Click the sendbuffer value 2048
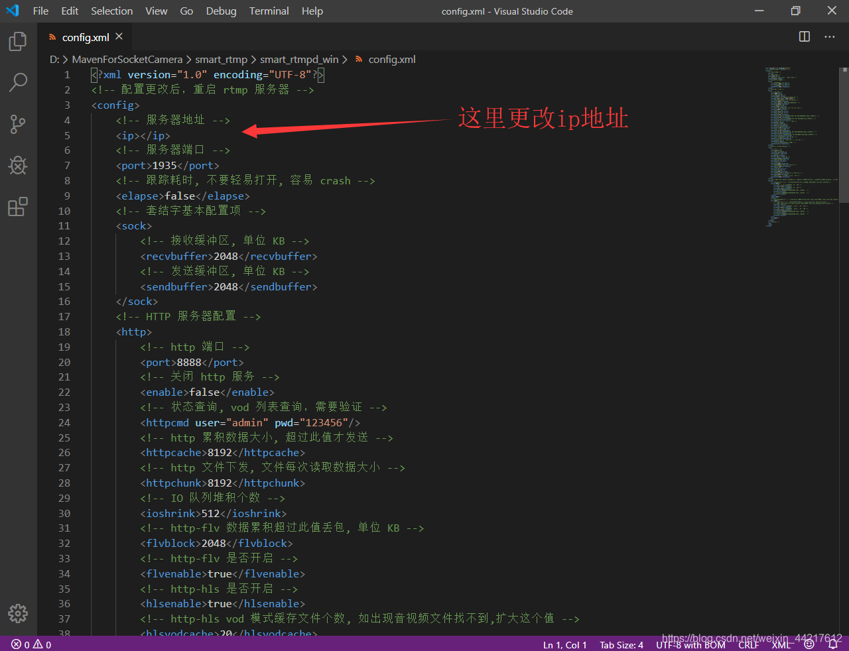849x651 pixels. tap(226, 286)
